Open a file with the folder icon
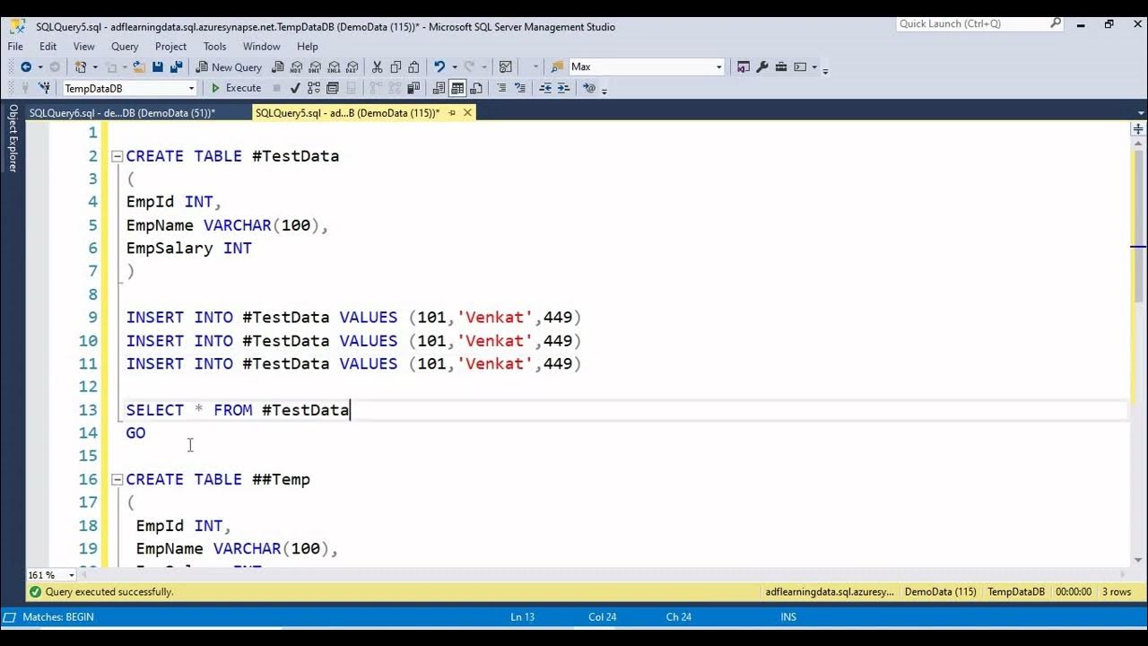The image size is (1148, 646). point(140,66)
